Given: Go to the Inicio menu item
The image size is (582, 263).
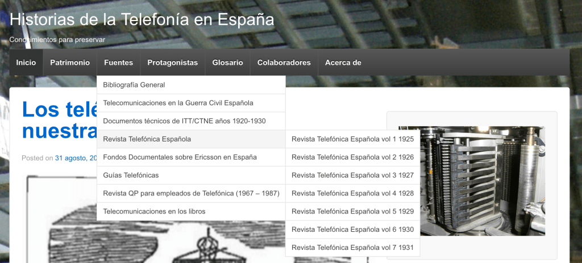Looking at the screenshot, I should coord(26,62).
